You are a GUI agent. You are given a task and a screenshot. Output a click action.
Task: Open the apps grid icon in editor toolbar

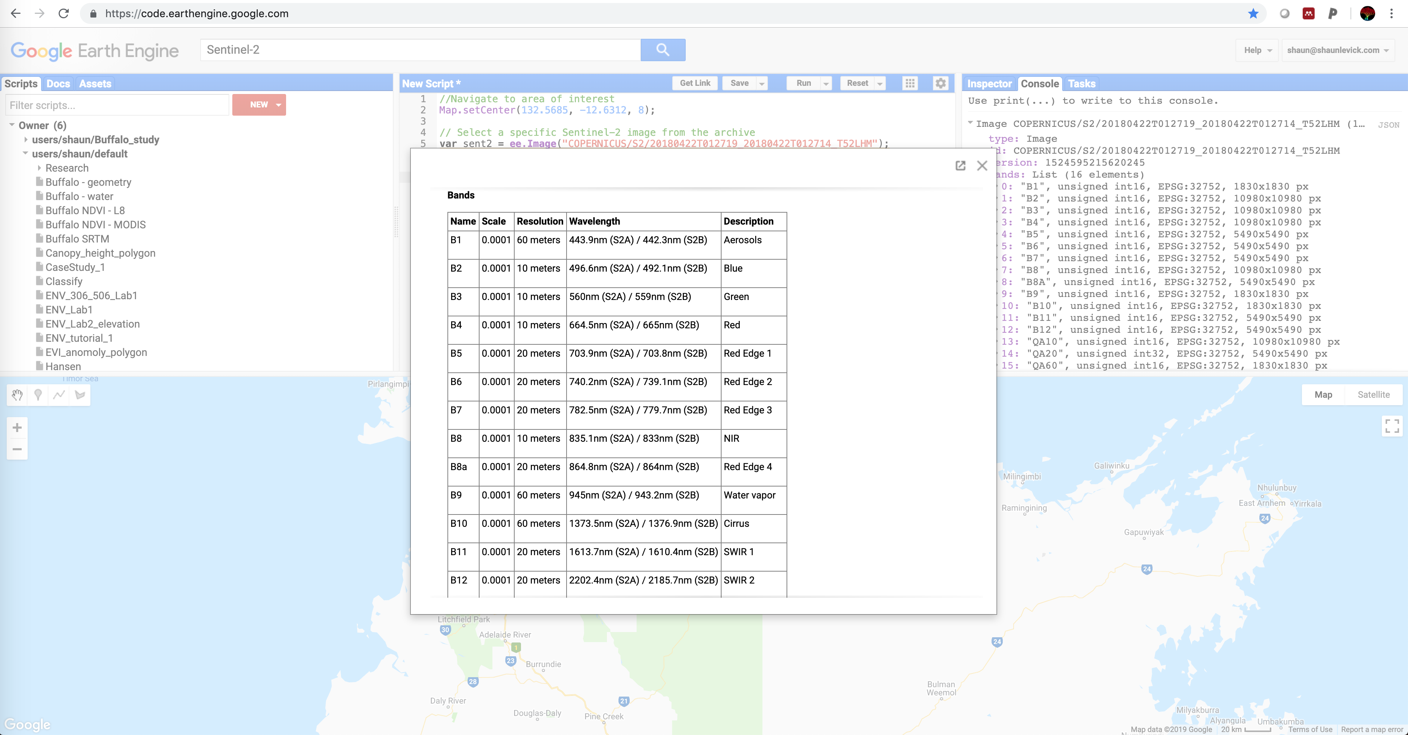coord(910,83)
